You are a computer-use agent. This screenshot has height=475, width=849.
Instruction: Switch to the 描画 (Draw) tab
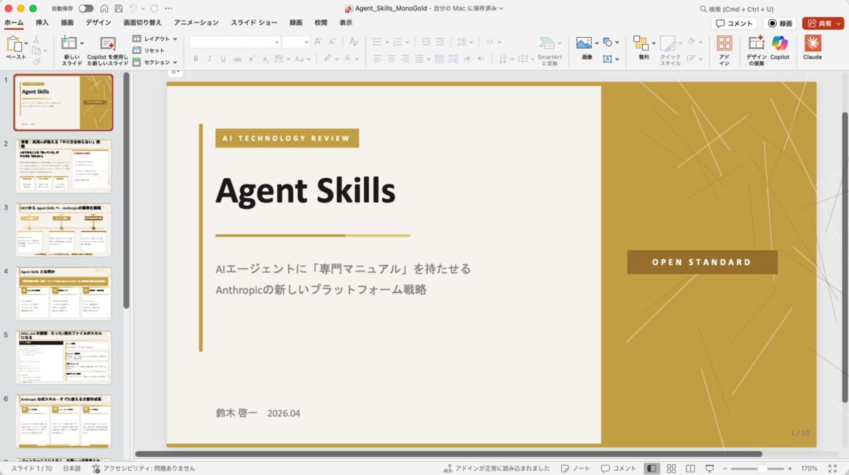click(x=67, y=23)
